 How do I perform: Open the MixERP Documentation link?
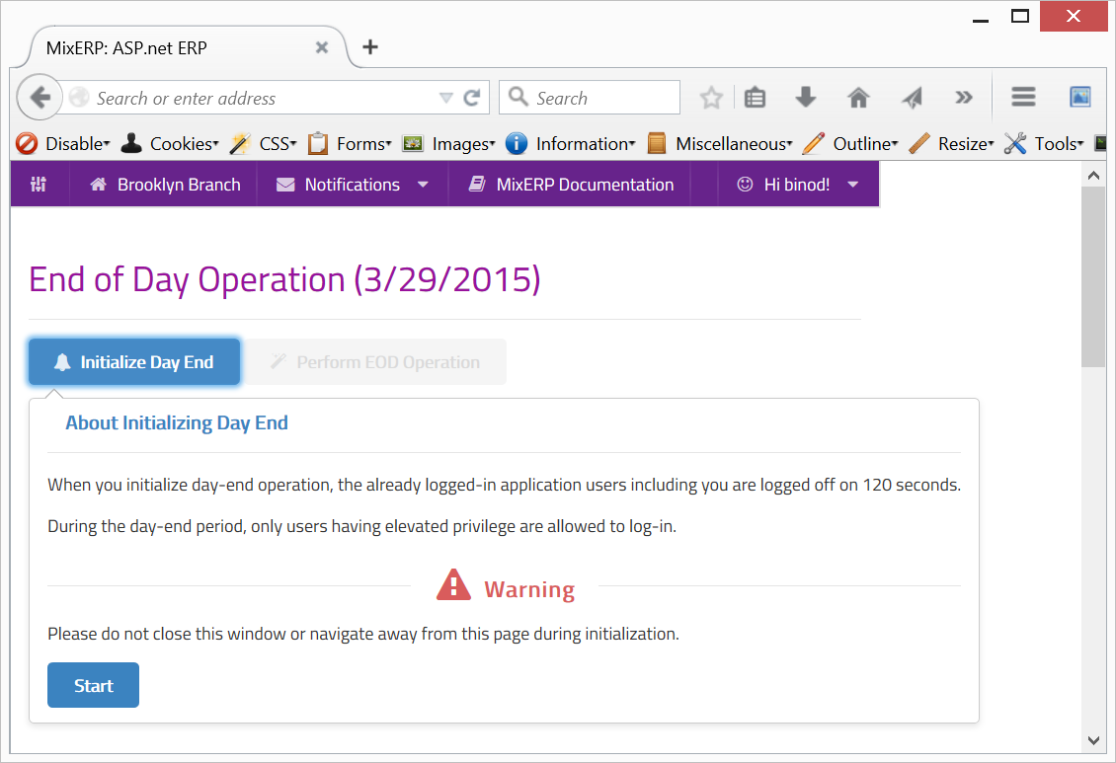(x=570, y=185)
